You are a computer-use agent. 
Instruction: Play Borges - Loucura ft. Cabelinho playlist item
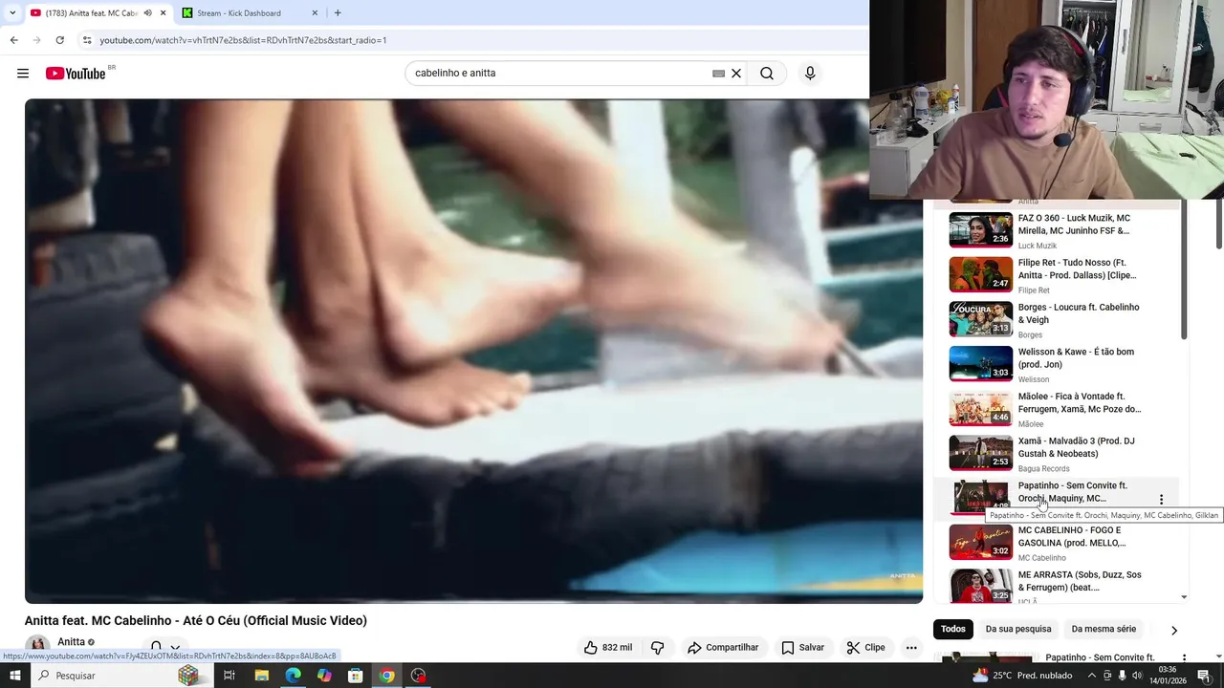tap(1057, 320)
